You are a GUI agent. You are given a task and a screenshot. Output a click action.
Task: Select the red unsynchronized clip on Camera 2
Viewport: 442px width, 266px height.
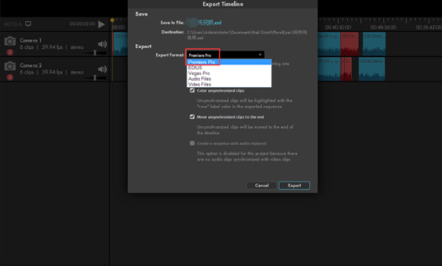tap(347, 69)
